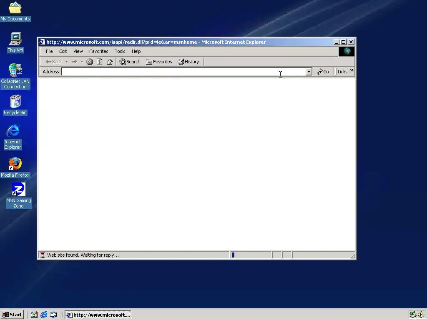The image size is (427, 320).
Task: Open the History pane from toolbar
Action: click(188, 62)
